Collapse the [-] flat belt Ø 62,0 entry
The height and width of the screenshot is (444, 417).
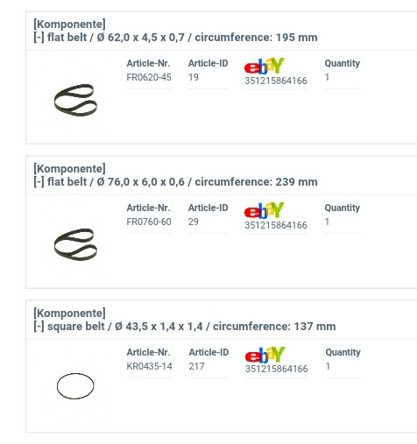tap(39, 38)
